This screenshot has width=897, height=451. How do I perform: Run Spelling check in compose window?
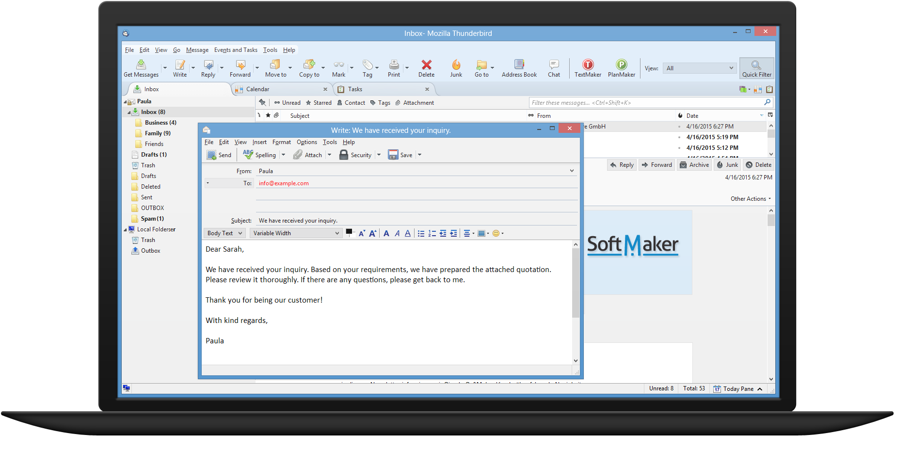(x=260, y=155)
